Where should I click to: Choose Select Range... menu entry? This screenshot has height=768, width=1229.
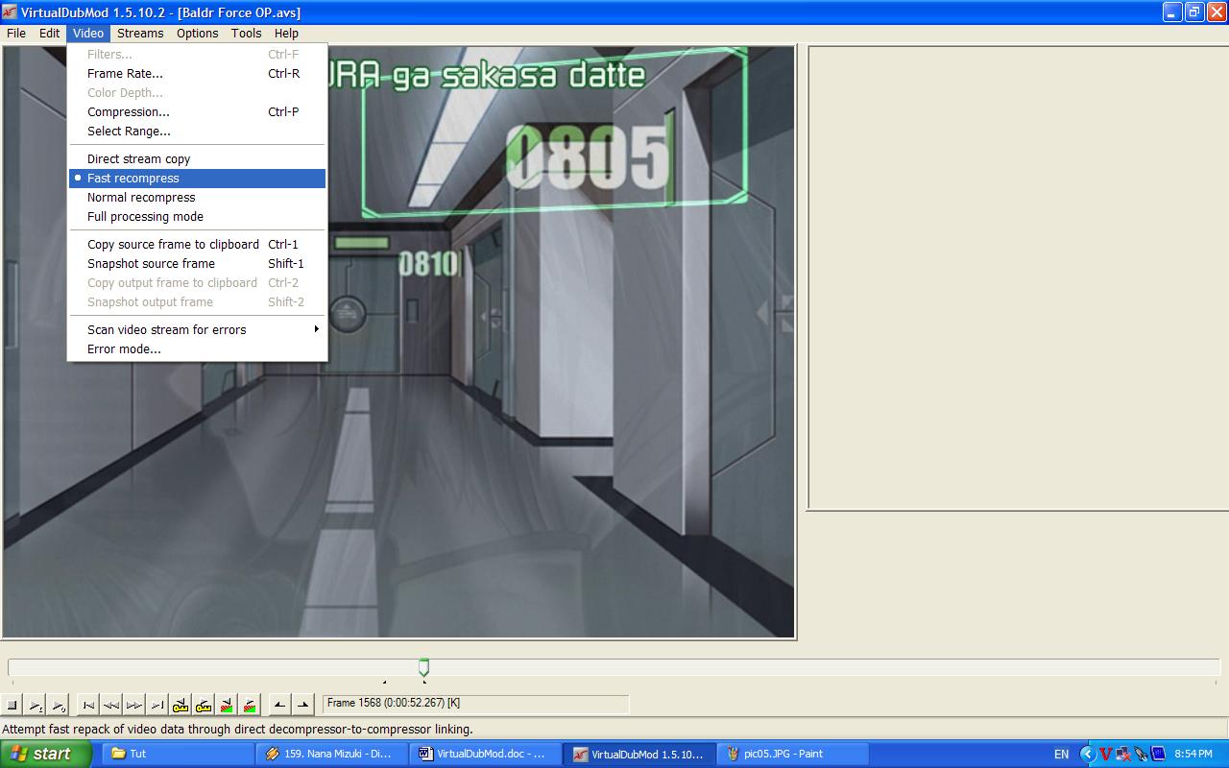[x=198, y=132]
